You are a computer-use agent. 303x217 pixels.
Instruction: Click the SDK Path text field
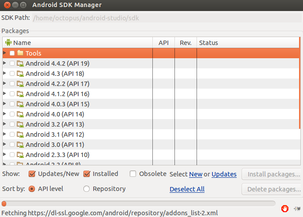[x=167, y=18]
